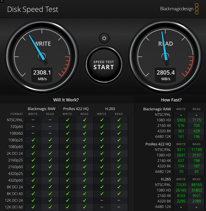Click ProRes 2160 4K read value 798
This screenshot has width=206, height=211.
197,161
